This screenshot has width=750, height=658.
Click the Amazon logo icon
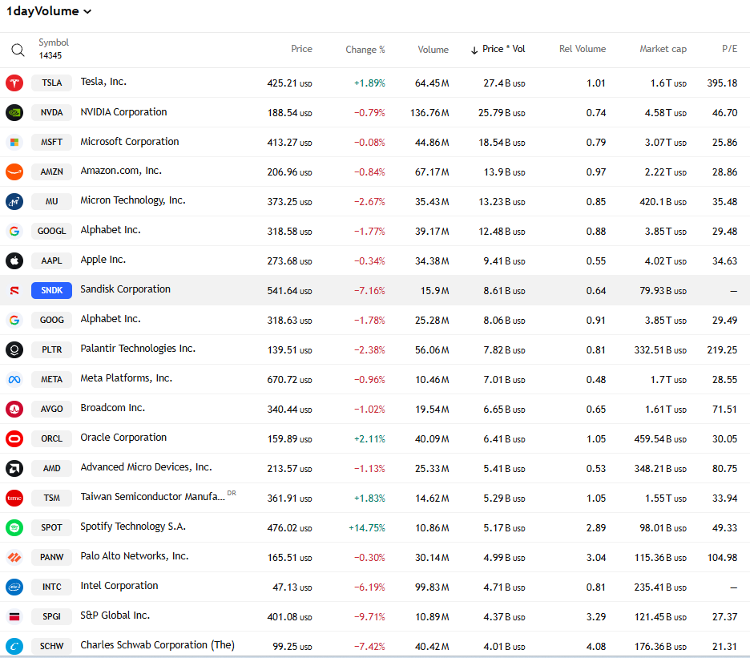(x=14, y=172)
